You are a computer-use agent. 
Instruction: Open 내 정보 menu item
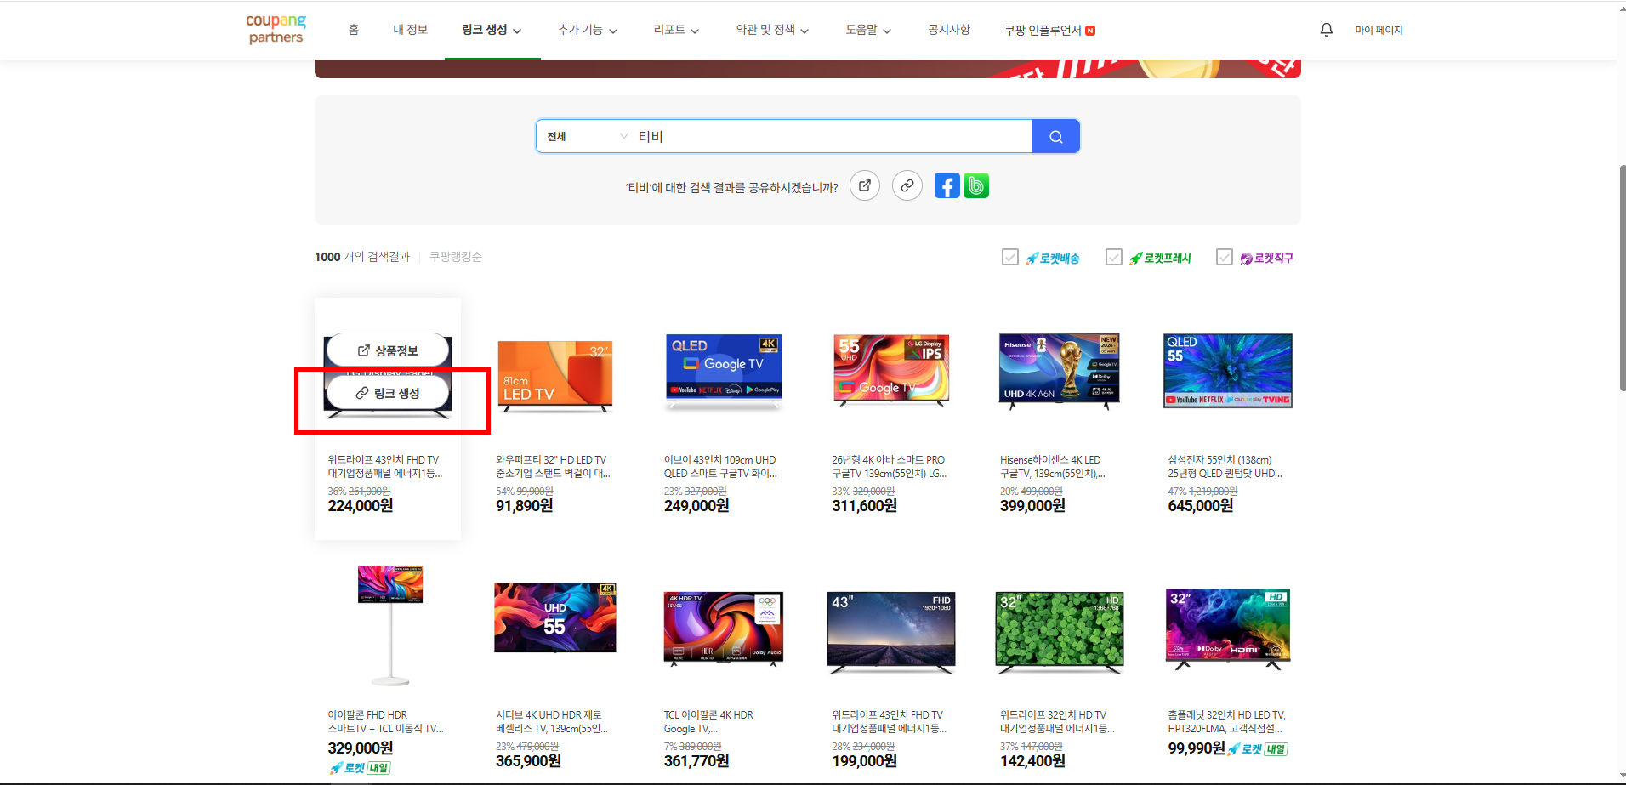410,30
